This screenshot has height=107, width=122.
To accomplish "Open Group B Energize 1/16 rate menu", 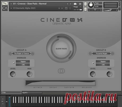I will (103, 65).
